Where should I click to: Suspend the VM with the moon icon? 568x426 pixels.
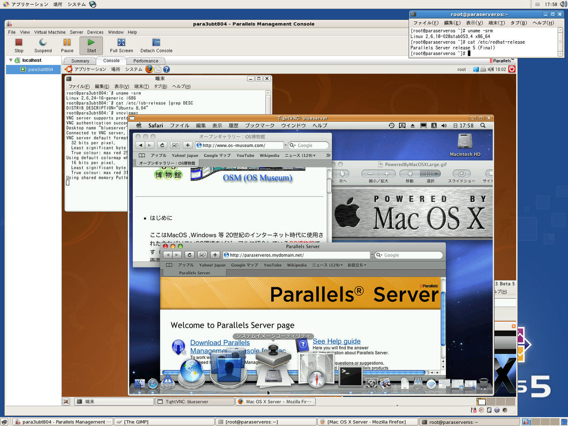coord(43,43)
